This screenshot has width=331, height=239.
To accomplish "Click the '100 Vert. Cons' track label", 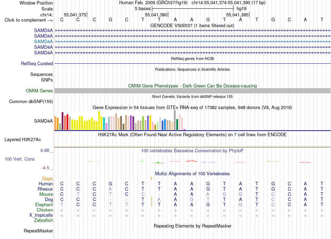I will point(20,159).
